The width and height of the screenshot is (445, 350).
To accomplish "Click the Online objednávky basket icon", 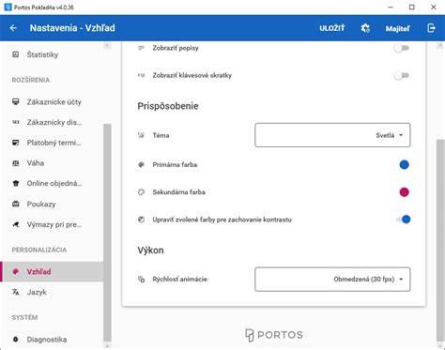I will coord(16,183).
